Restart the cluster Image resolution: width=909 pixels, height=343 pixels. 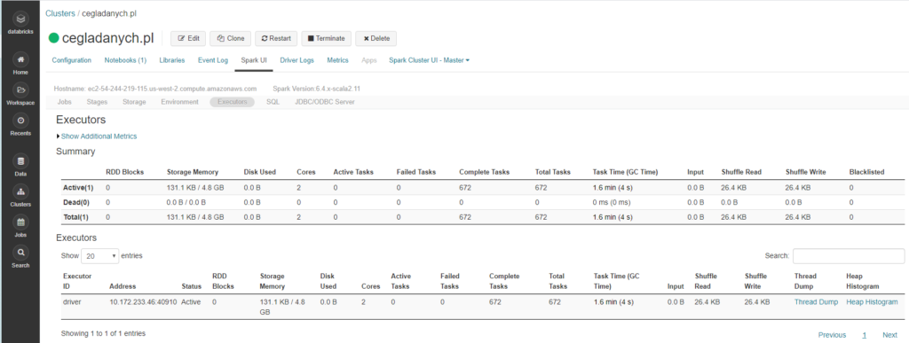click(x=276, y=39)
